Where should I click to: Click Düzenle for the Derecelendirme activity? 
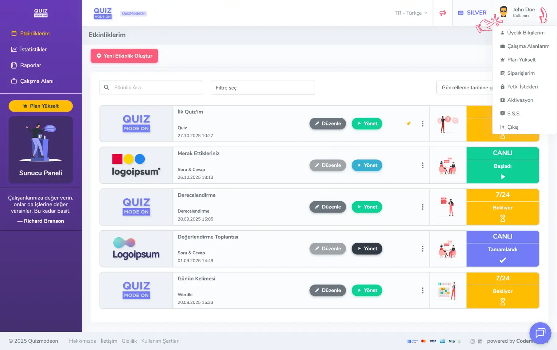(327, 207)
